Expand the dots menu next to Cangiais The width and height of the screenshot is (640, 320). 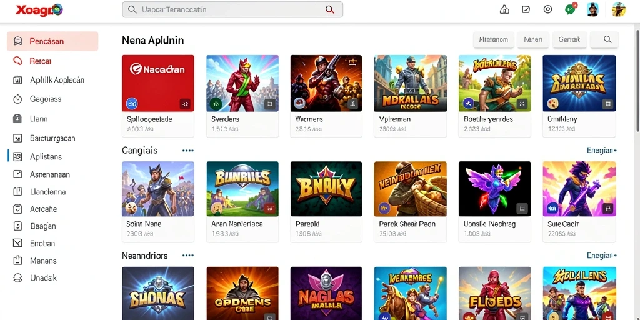pyautogui.click(x=187, y=151)
